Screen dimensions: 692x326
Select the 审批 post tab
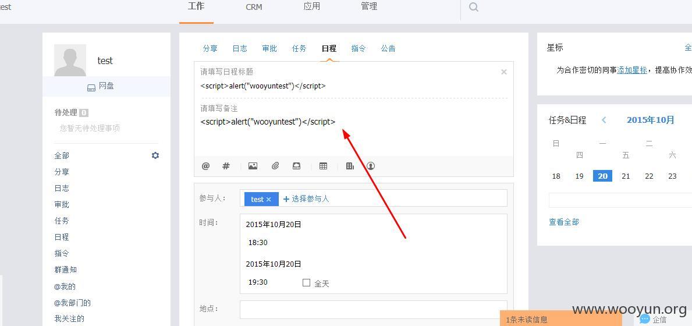[269, 48]
